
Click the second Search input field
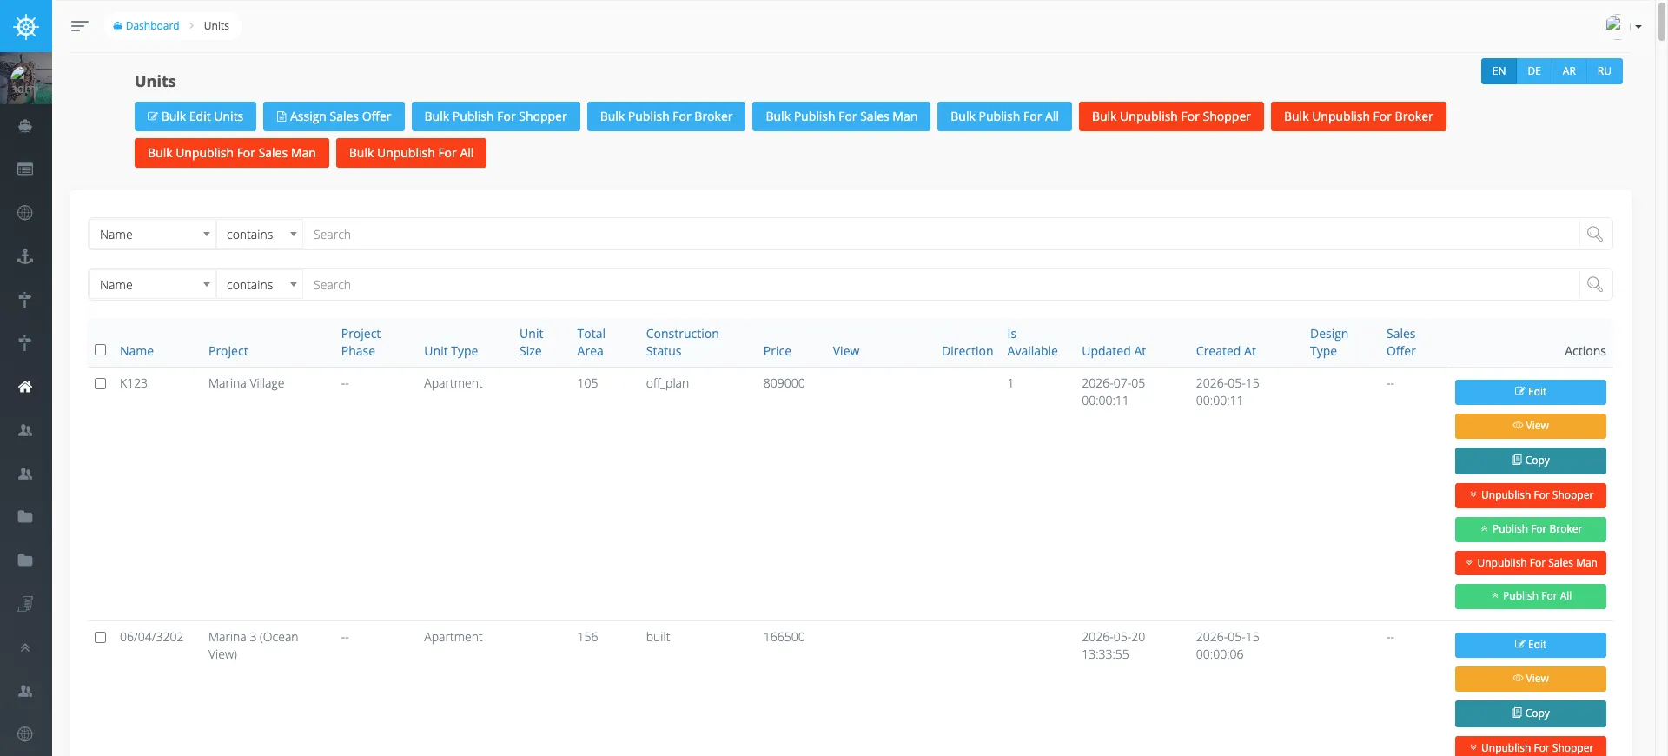coord(941,285)
